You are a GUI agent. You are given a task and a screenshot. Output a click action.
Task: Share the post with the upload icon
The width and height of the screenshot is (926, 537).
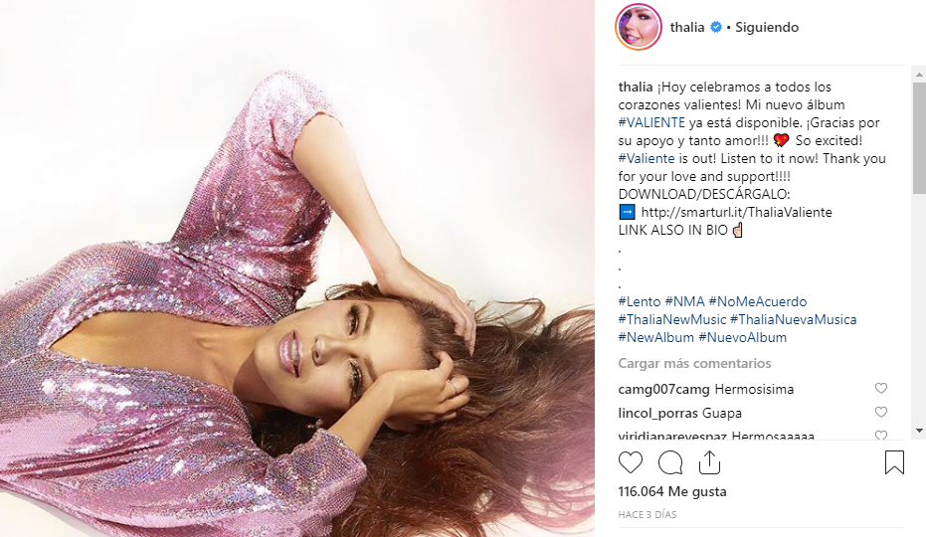[x=709, y=462]
